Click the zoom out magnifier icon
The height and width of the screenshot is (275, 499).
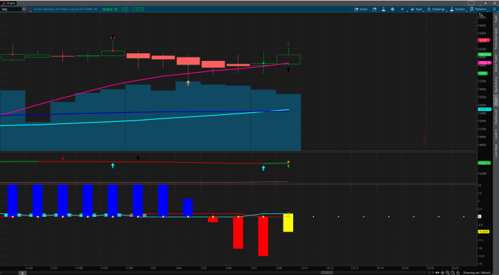pos(453,273)
